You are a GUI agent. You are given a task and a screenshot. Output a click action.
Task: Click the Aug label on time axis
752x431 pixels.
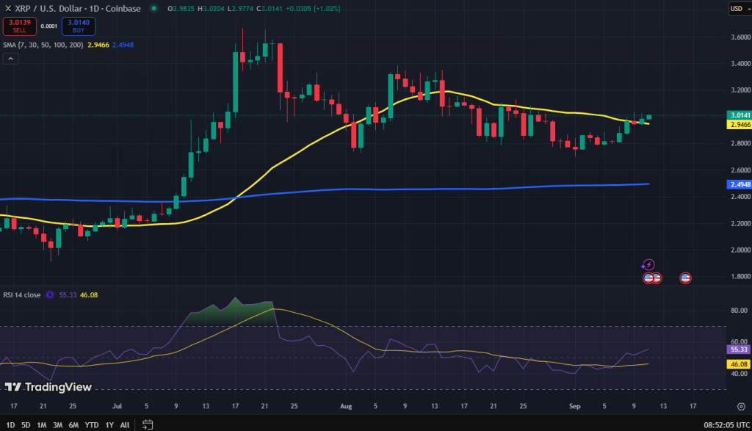pyautogui.click(x=346, y=406)
